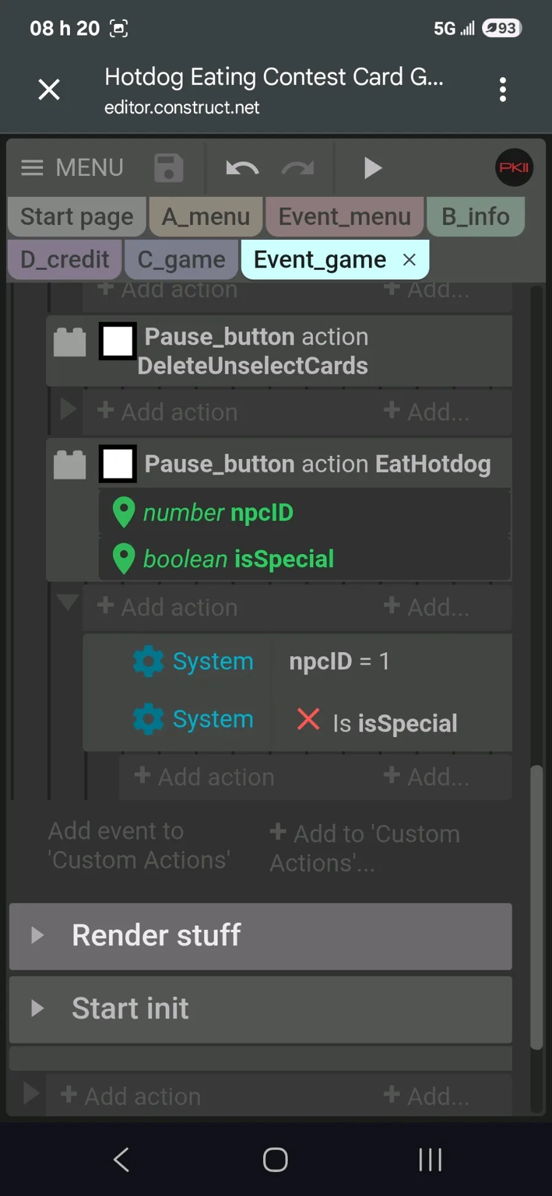Switch to the Event_menu tab
The height and width of the screenshot is (1196, 552).
click(344, 217)
